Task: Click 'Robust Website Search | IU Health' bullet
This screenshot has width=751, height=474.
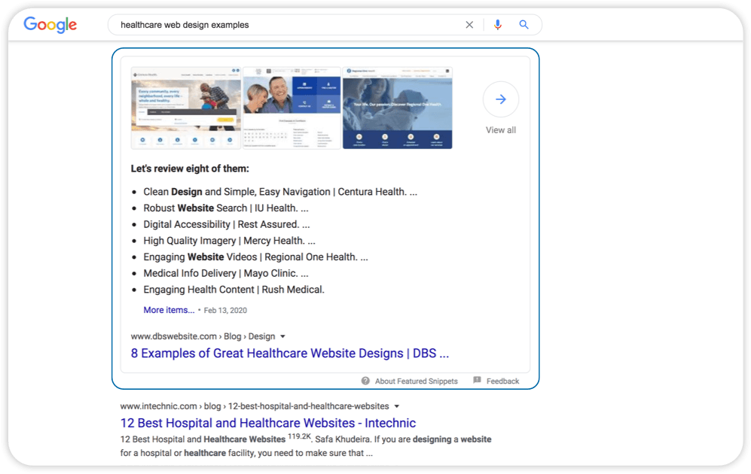Action: pos(225,208)
